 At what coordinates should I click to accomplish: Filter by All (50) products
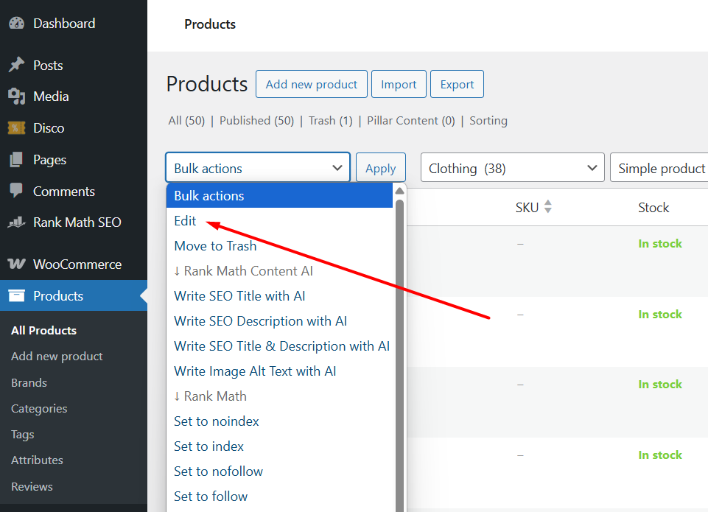pos(186,121)
